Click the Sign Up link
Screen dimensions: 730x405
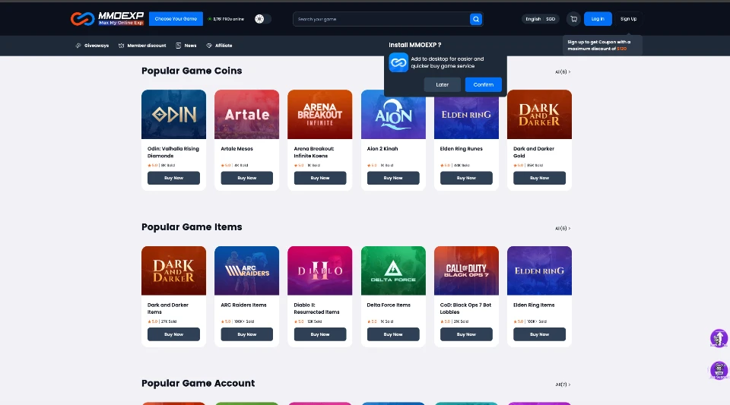[629, 19]
